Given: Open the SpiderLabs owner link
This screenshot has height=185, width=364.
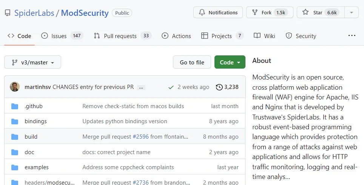Looking at the screenshot, I should click(x=34, y=13).
